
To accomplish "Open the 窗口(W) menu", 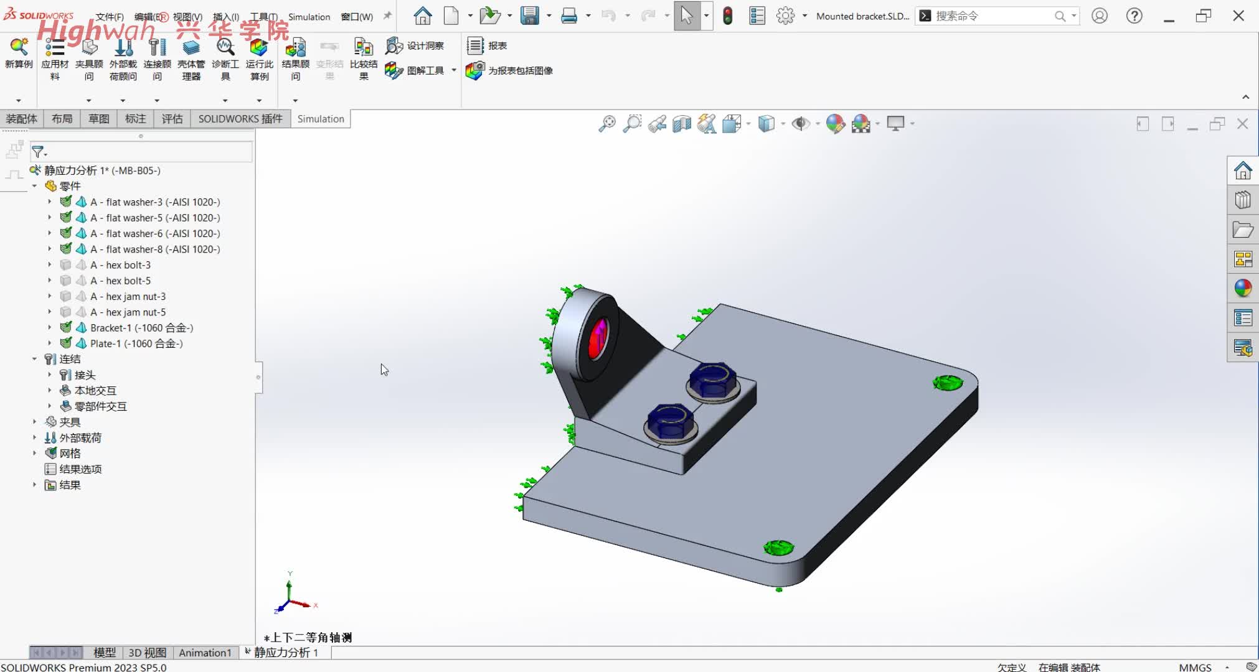I will click(357, 17).
